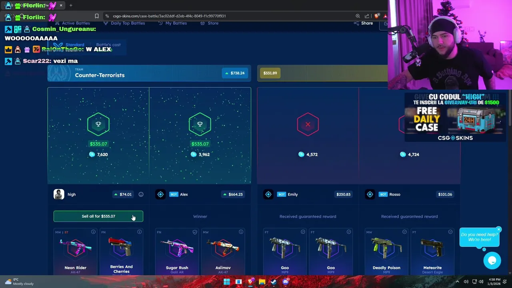Click the emoji smiley next to high

tap(141, 194)
